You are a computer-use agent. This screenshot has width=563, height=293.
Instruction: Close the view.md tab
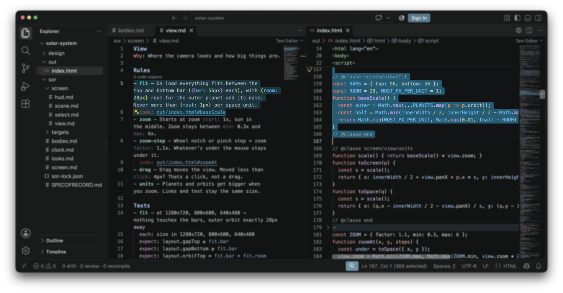[191, 30]
